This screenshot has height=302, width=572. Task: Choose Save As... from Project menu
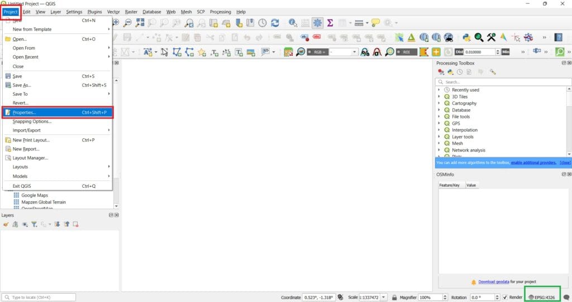pos(58,85)
